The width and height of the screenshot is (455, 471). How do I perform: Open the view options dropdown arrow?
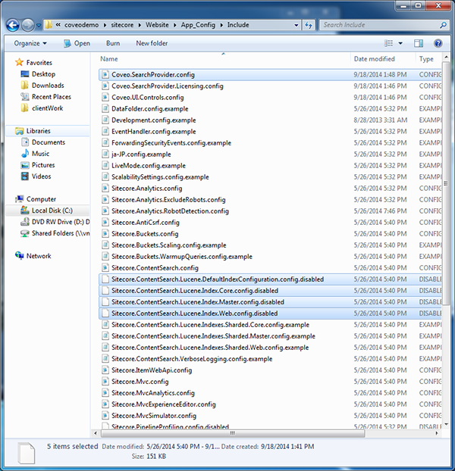400,44
